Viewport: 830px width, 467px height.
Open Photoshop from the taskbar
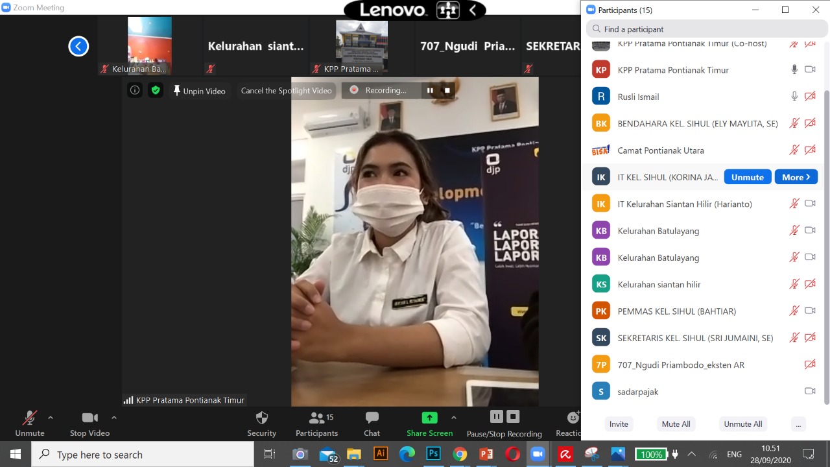click(433, 454)
